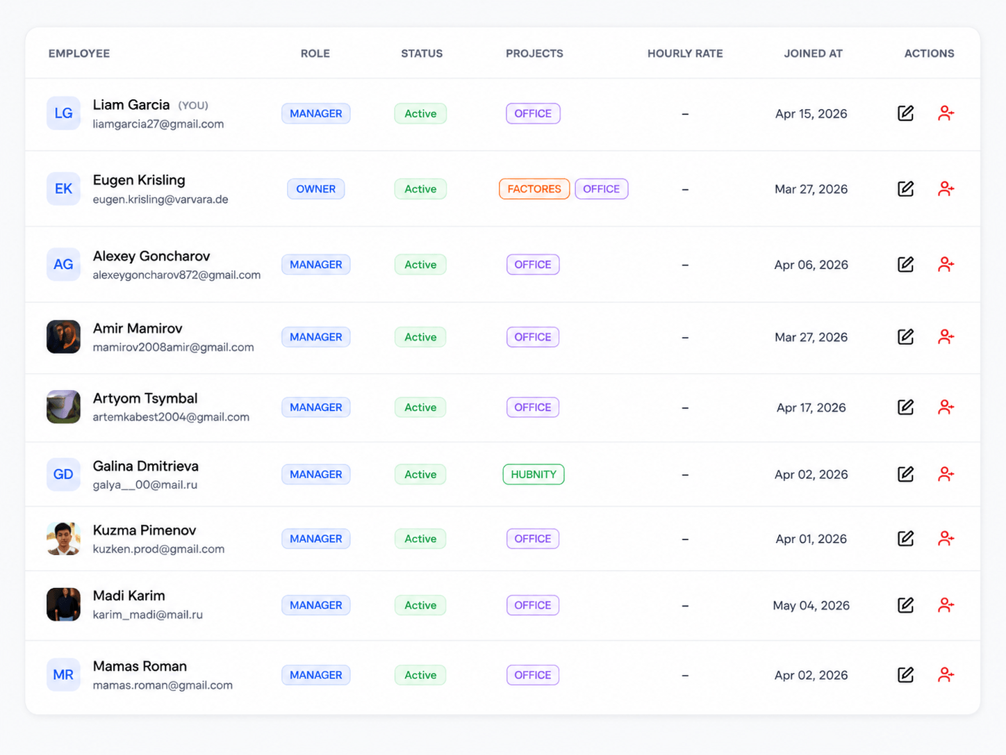Click the EK initials avatar
The image size is (1006, 755).
[63, 188]
